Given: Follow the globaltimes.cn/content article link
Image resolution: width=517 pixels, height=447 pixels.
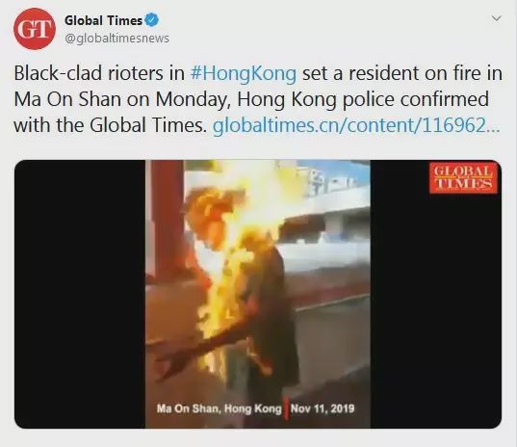Looking at the screenshot, I should [356, 125].
